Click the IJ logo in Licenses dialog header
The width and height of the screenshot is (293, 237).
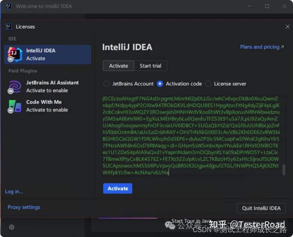pyautogui.click(x=8, y=27)
